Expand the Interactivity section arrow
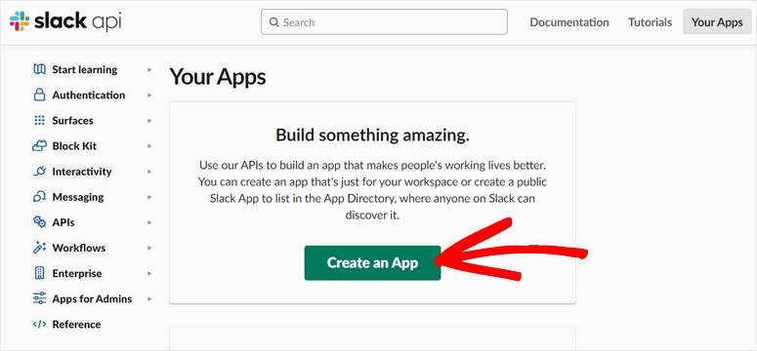 [149, 172]
